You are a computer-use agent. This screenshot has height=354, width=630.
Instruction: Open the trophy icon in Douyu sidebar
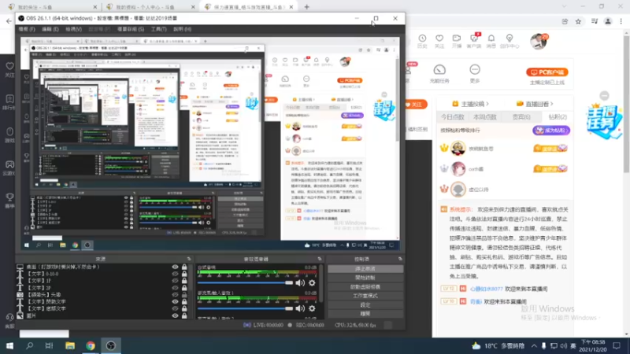point(9,200)
